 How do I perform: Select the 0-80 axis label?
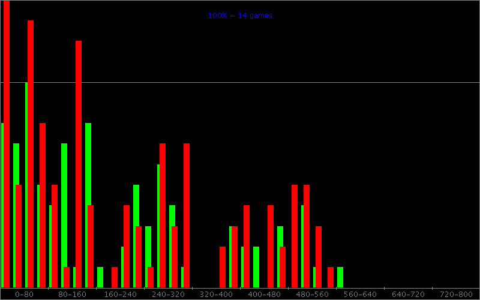tap(24, 295)
